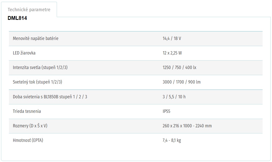272x162 pixels.
Task: Click the Trieda tesnenia row label
Action: coord(27,111)
